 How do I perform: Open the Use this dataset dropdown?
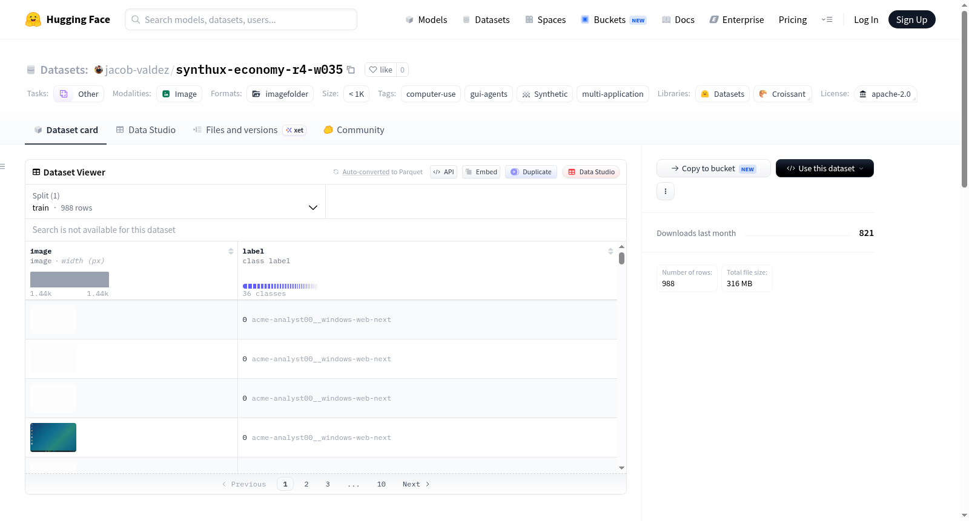click(825, 168)
